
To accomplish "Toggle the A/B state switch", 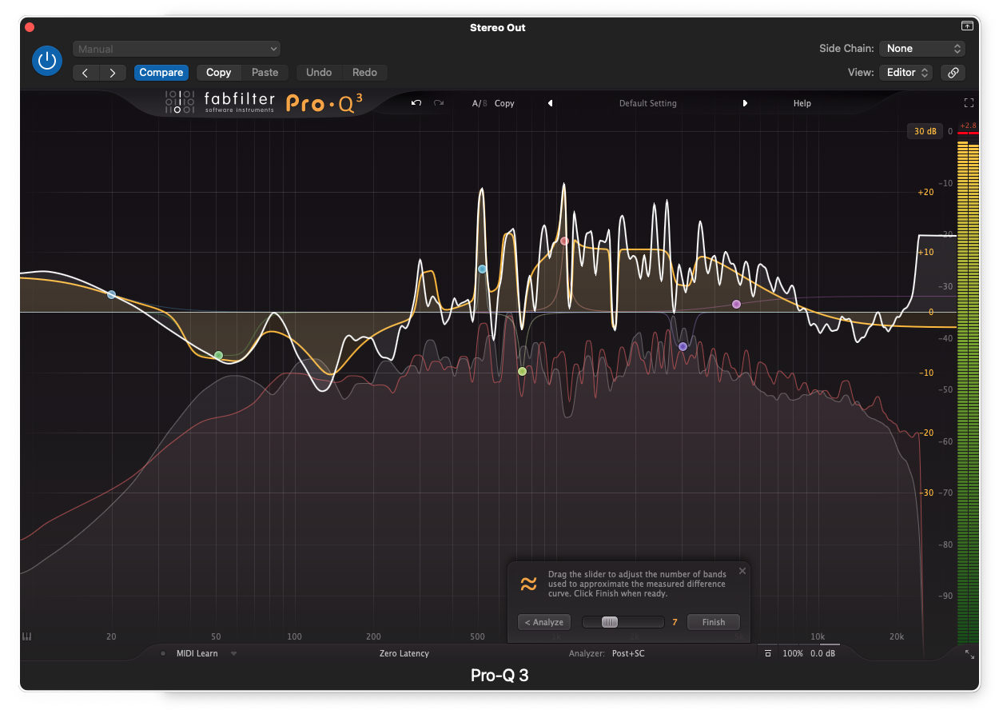I will (479, 103).
